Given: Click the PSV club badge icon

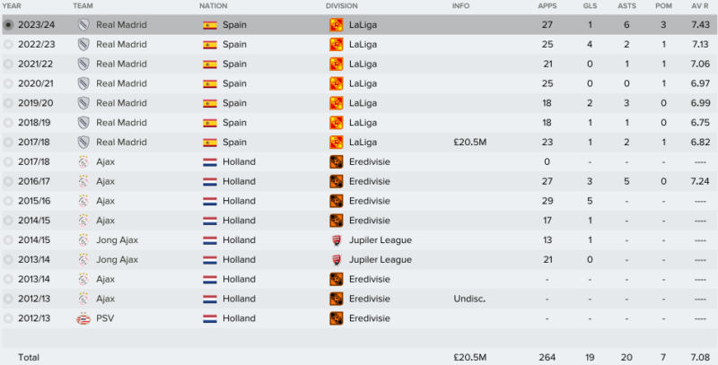Looking at the screenshot, I should pyautogui.click(x=83, y=318).
